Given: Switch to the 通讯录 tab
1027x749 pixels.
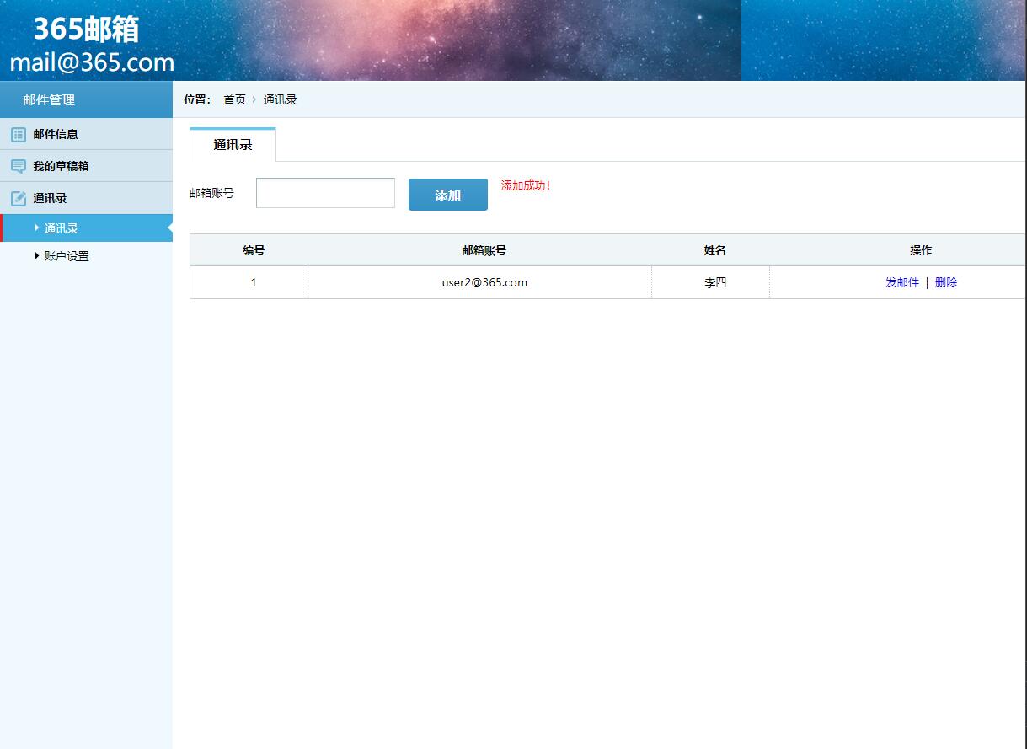Looking at the screenshot, I should pos(233,144).
